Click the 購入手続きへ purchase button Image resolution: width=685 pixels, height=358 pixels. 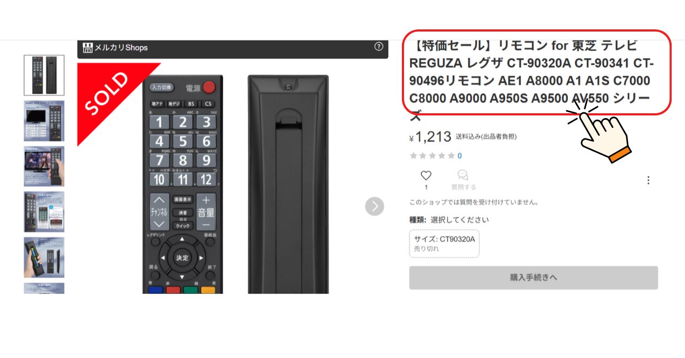pos(534,278)
